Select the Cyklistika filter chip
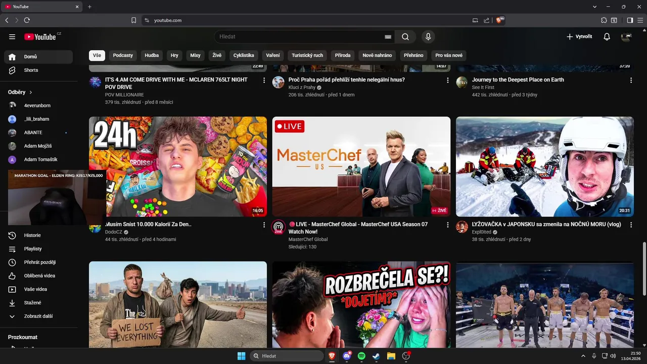Screen dimensions: 647x364 pyautogui.click(x=244, y=55)
